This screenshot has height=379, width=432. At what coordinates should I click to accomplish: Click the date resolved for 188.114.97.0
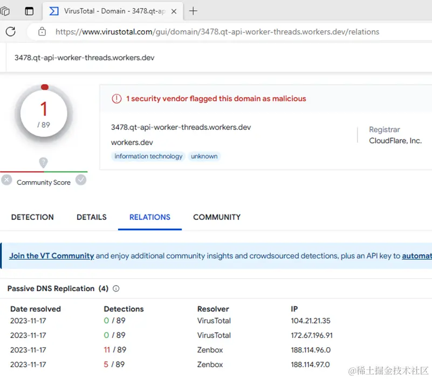tap(28, 364)
